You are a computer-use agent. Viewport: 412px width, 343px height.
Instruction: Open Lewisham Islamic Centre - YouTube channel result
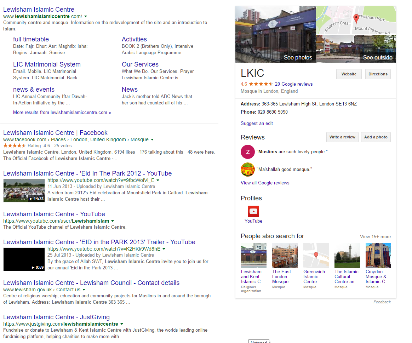54,214
